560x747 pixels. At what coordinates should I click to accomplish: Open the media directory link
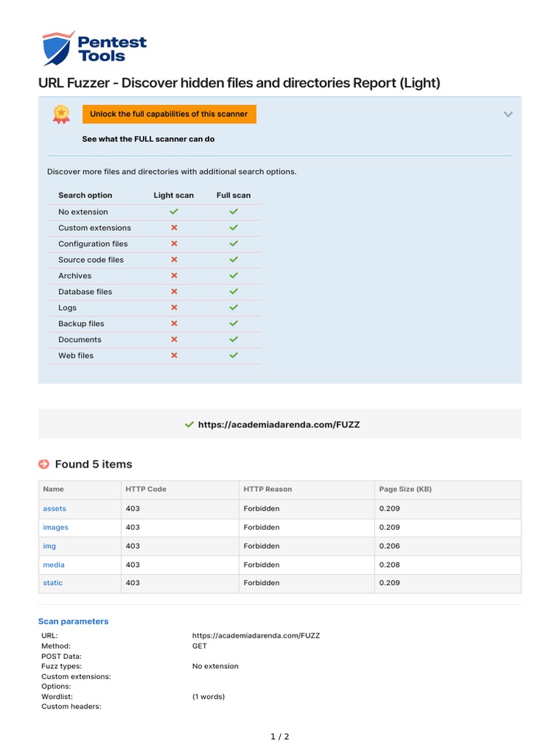click(54, 565)
